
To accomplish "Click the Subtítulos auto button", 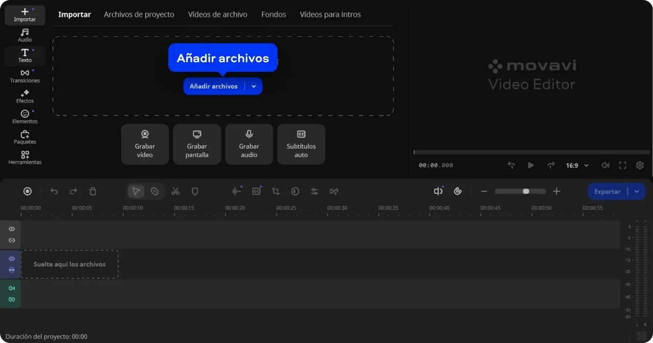I will [x=301, y=144].
